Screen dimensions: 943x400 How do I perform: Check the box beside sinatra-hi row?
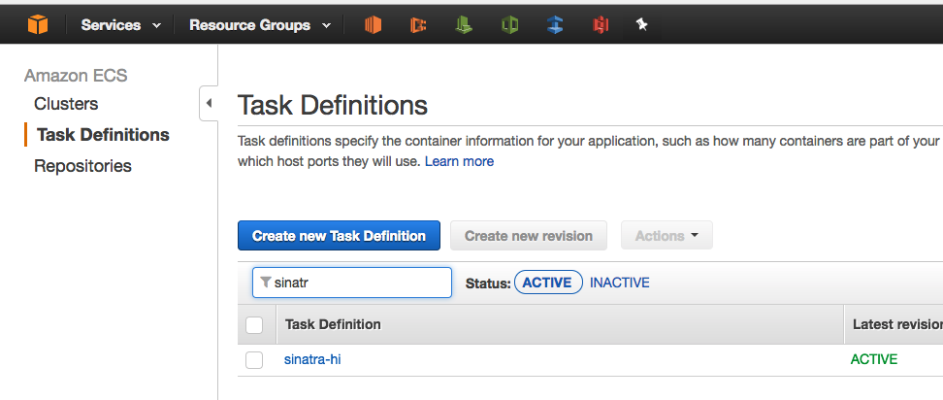point(254,360)
